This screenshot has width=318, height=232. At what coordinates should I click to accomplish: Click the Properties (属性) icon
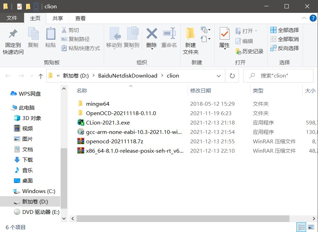pyautogui.click(x=225, y=34)
